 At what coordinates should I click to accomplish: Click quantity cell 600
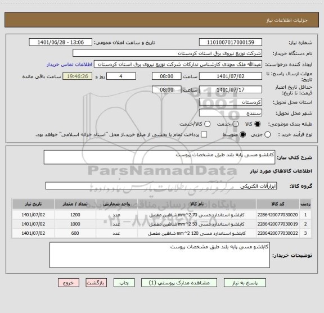coord(75,233)
